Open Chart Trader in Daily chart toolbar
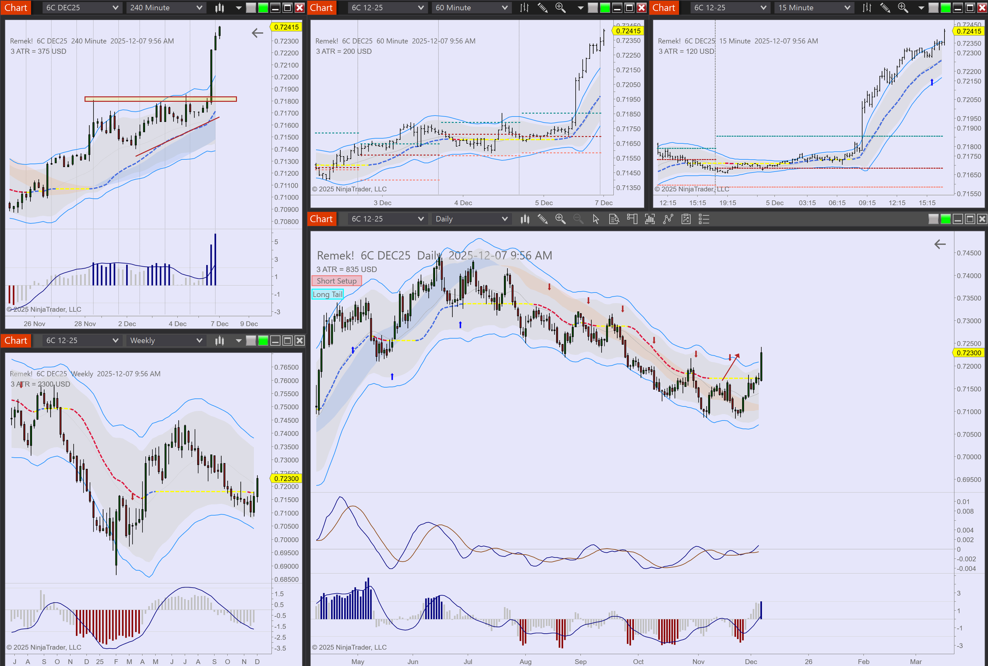The image size is (988, 666). pyautogui.click(x=632, y=219)
